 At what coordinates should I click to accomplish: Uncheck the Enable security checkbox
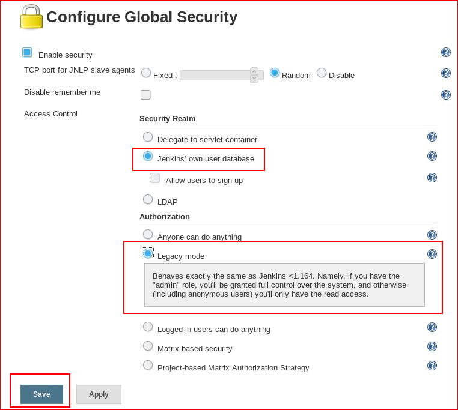click(x=27, y=53)
